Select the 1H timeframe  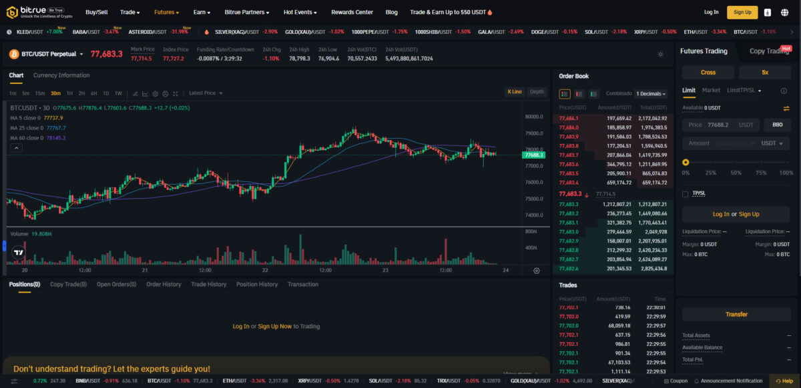tap(69, 93)
